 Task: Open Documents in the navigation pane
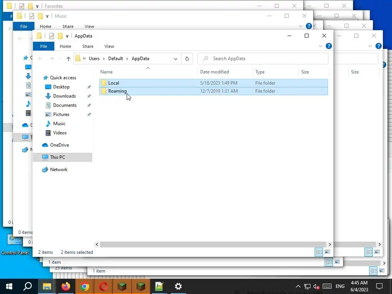[65, 105]
